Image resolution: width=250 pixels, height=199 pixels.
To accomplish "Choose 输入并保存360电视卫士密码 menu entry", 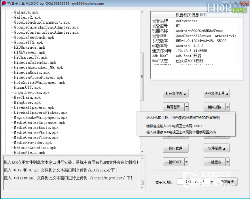I will click(x=181, y=132).
